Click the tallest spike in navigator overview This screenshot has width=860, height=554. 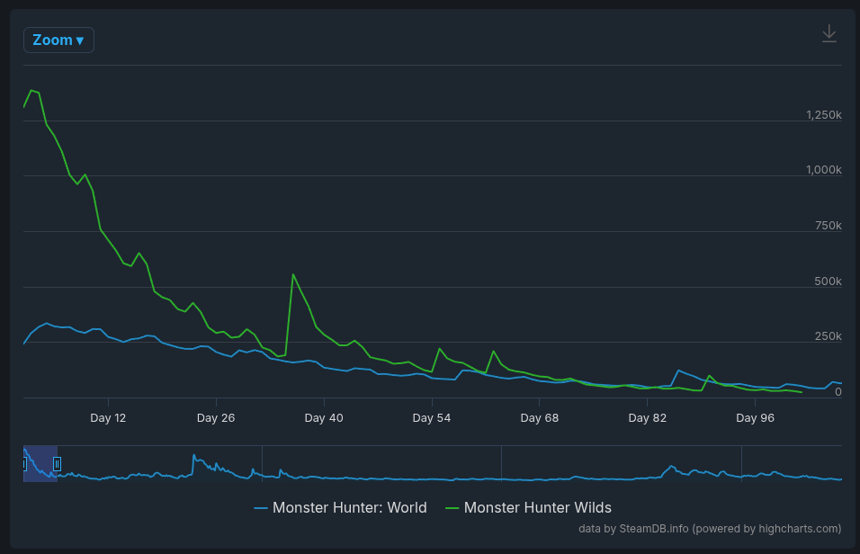click(x=194, y=455)
